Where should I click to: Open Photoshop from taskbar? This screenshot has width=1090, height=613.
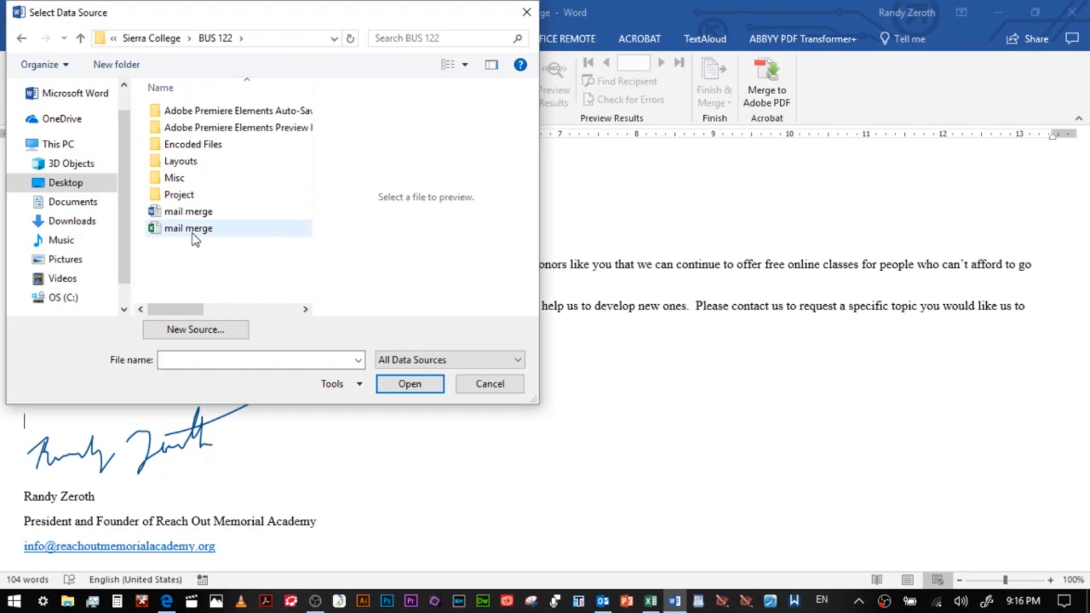[x=387, y=601]
